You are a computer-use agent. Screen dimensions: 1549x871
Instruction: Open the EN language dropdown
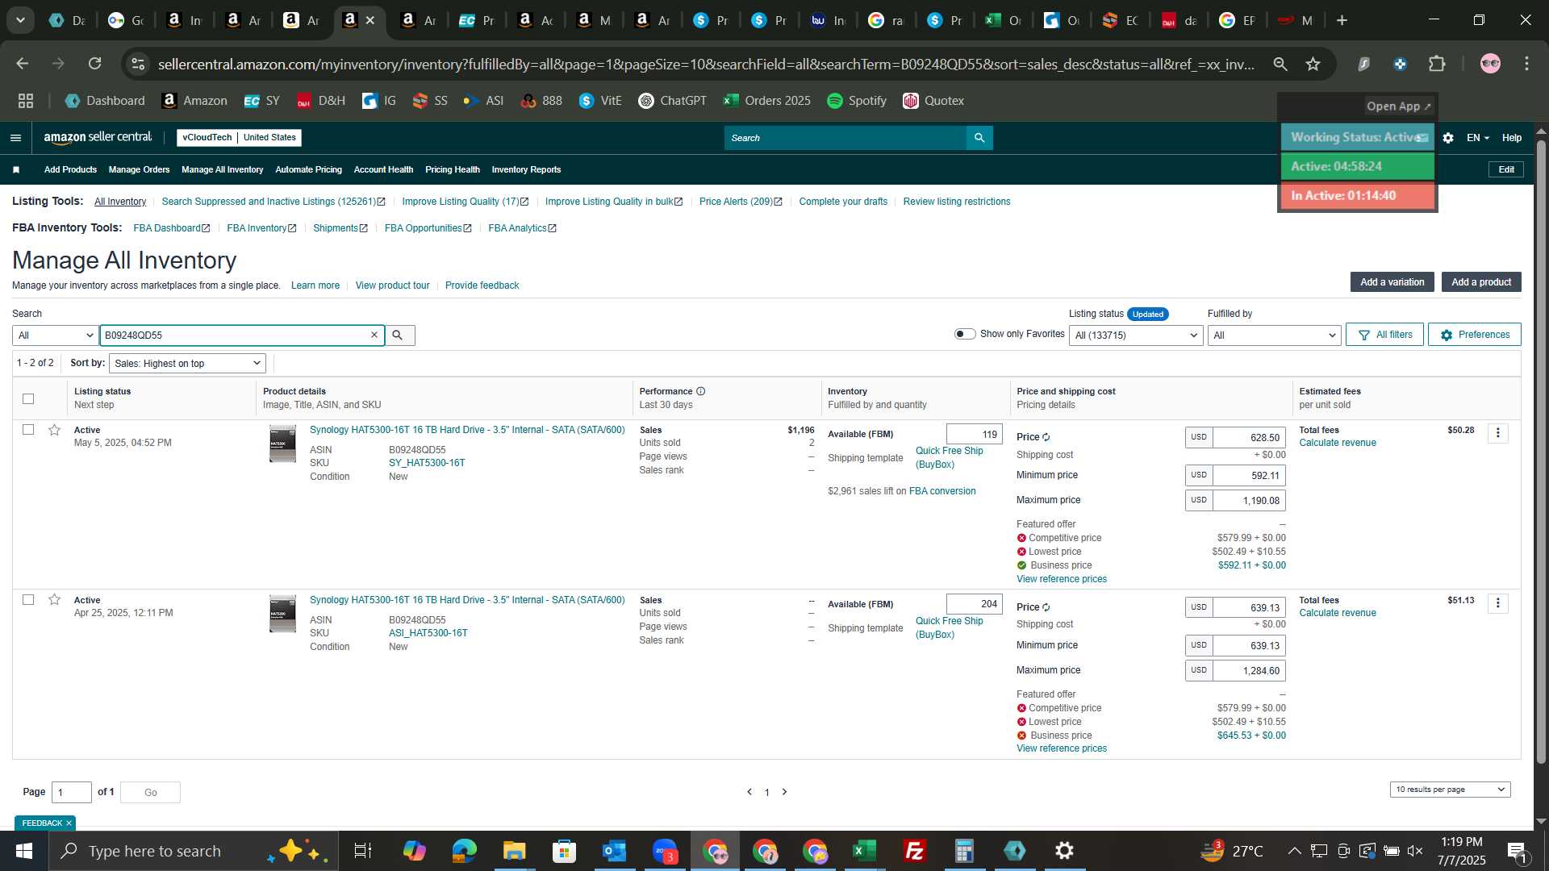(1478, 138)
